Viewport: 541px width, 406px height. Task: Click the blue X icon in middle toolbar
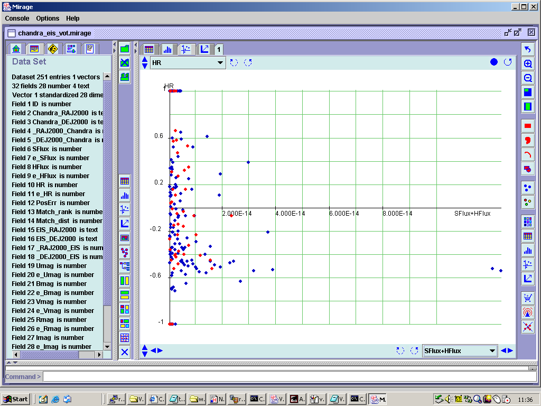[x=125, y=352]
